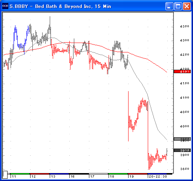Click the 4100 price axis label
The width and height of the screenshot is (193, 181).
coord(184,98)
